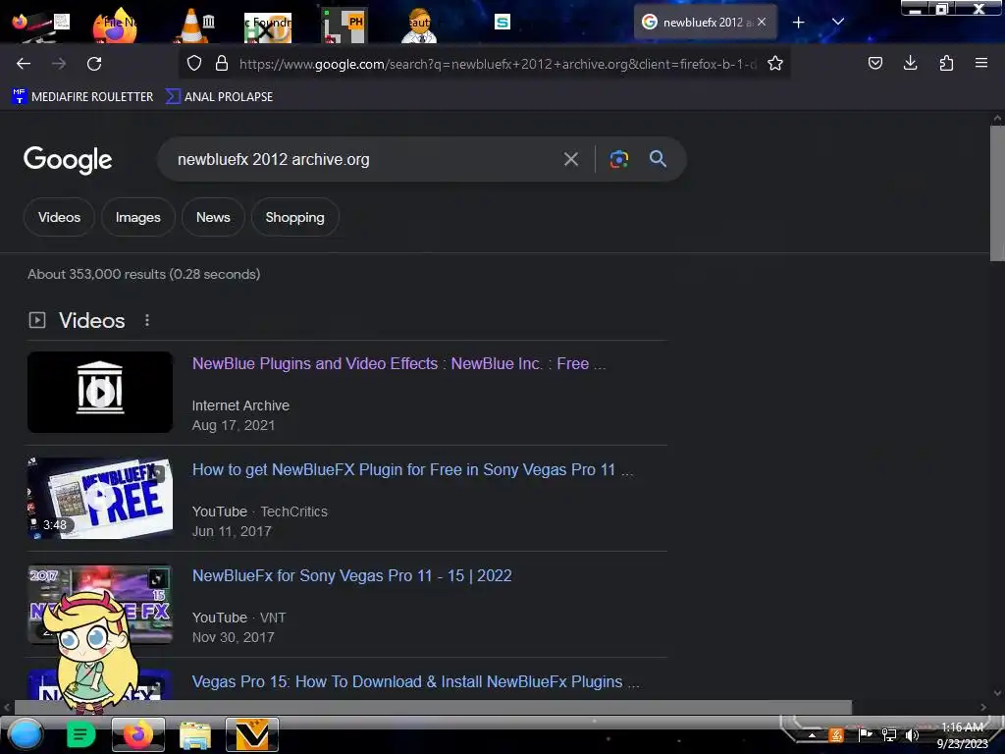The height and width of the screenshot is (754, 1005).
Task: Click the horizontal scrollbar thumb
Action: 433,707
